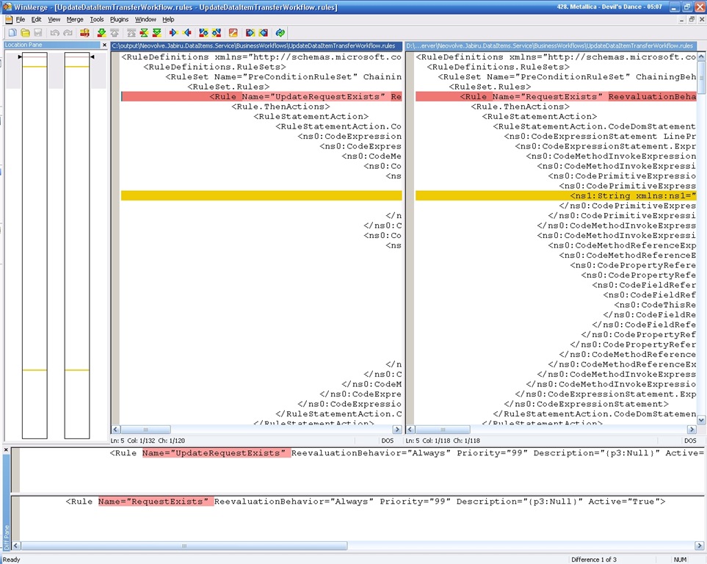Click right pane 'Ln: 5 Col: 1/118' status
This screenshot has height=564, width=707.
click(x=443, y=441)
